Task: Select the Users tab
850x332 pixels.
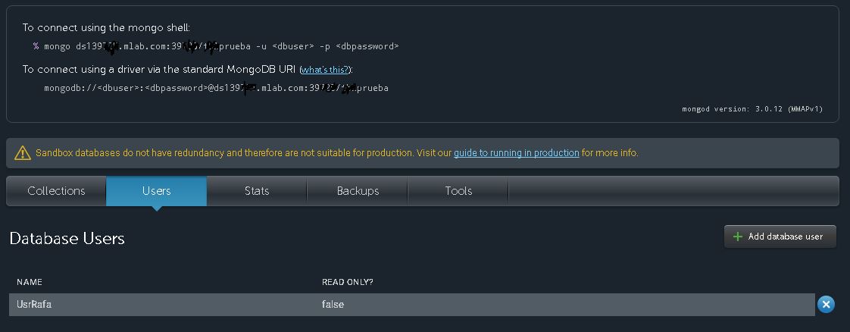Action: click(x=157, y=191)
